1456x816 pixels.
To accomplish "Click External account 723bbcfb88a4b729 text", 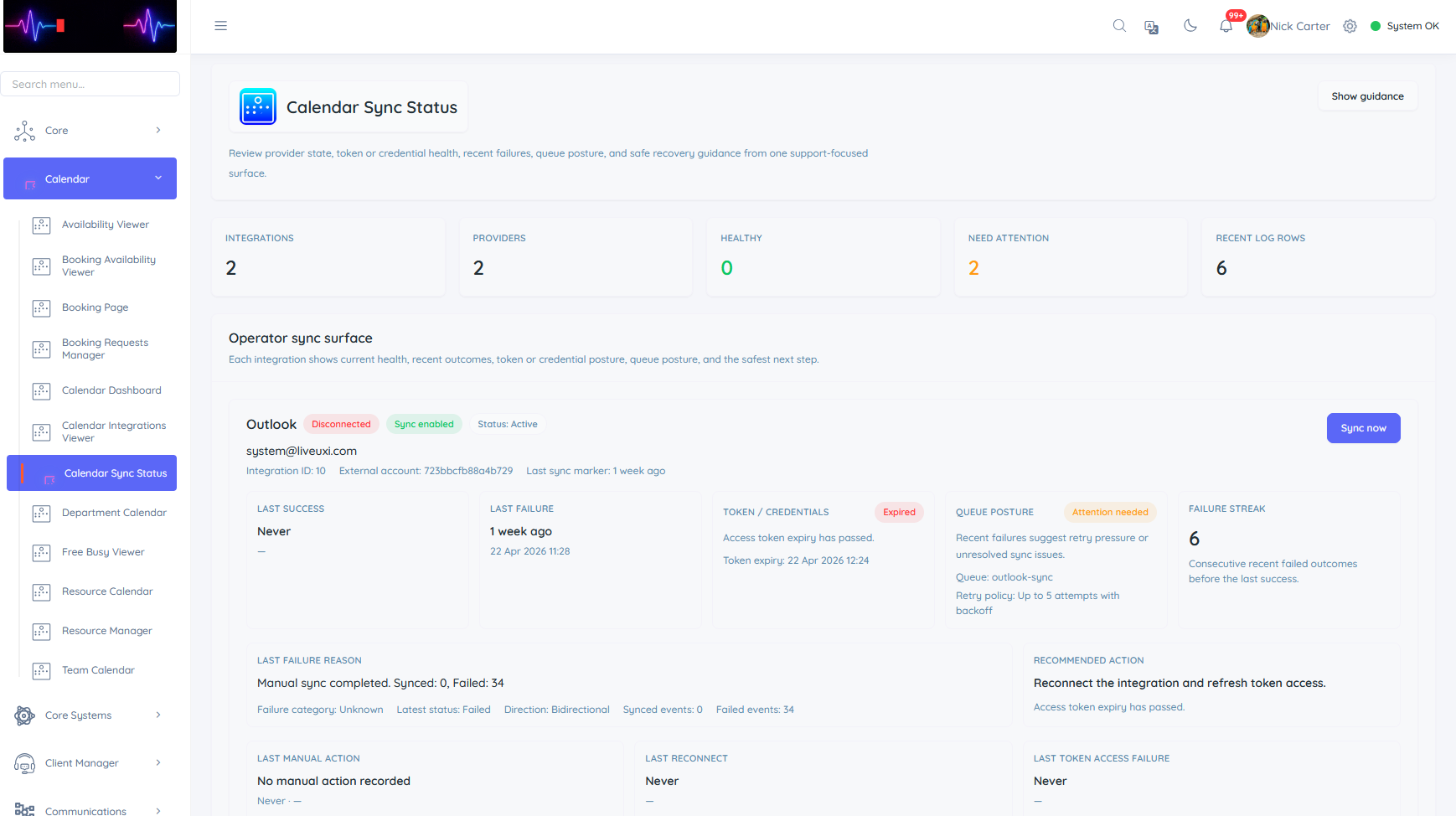I will point(426,471).
